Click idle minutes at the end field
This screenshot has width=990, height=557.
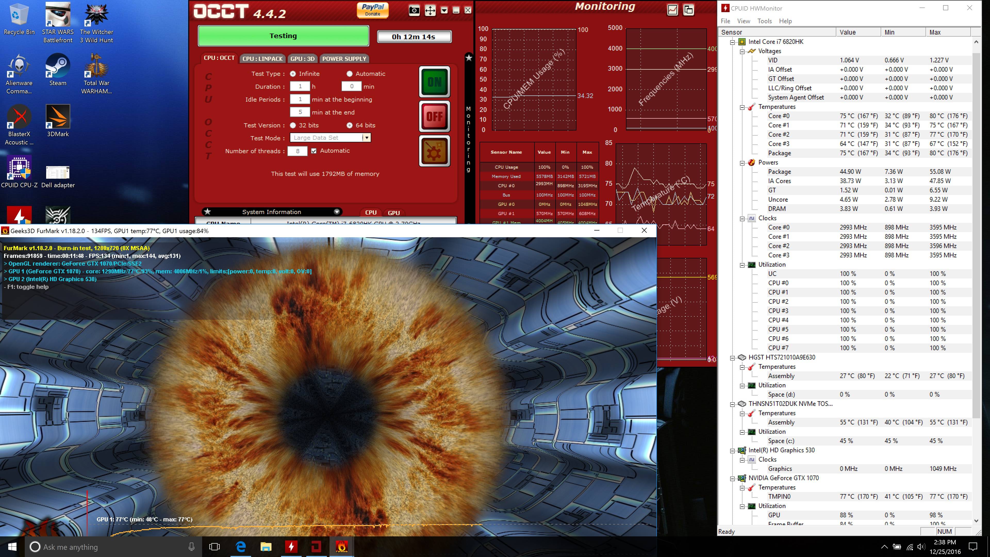pos(300,112)
